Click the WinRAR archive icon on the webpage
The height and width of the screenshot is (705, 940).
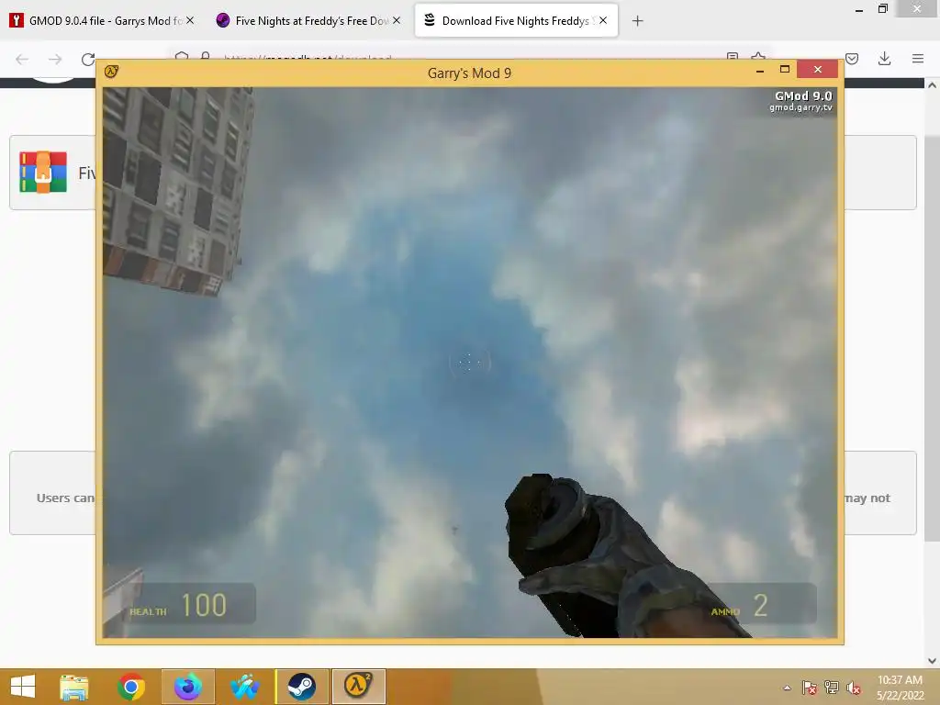pos(43,172)
